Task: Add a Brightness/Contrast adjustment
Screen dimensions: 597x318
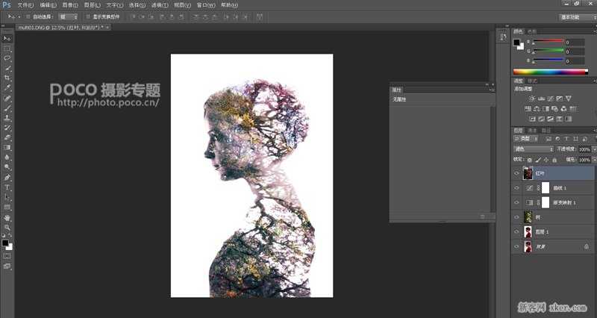Action: click(531, 98)
